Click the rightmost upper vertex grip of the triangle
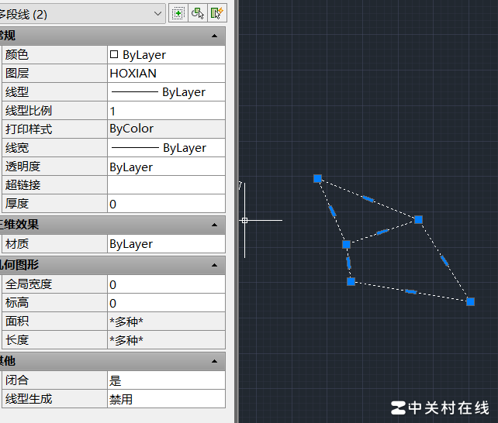The width and height of the screenshot is (498, 423). click(418, 219)
